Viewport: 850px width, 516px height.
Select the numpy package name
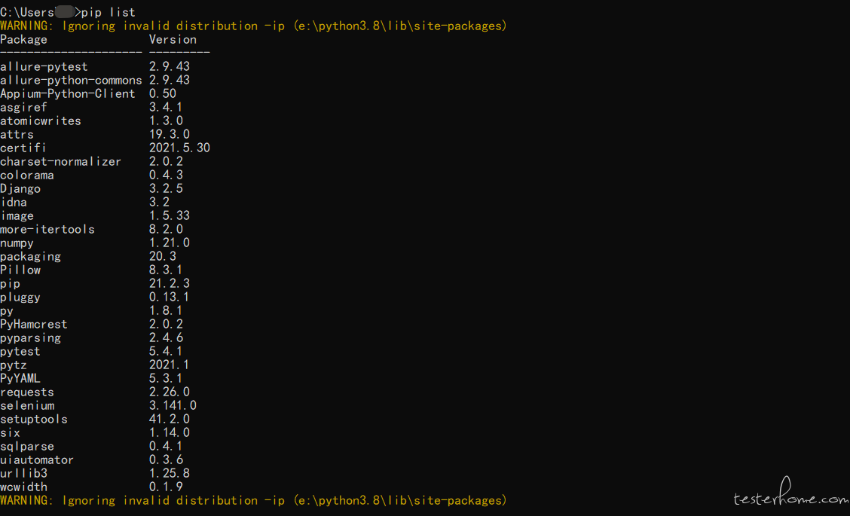17,243
